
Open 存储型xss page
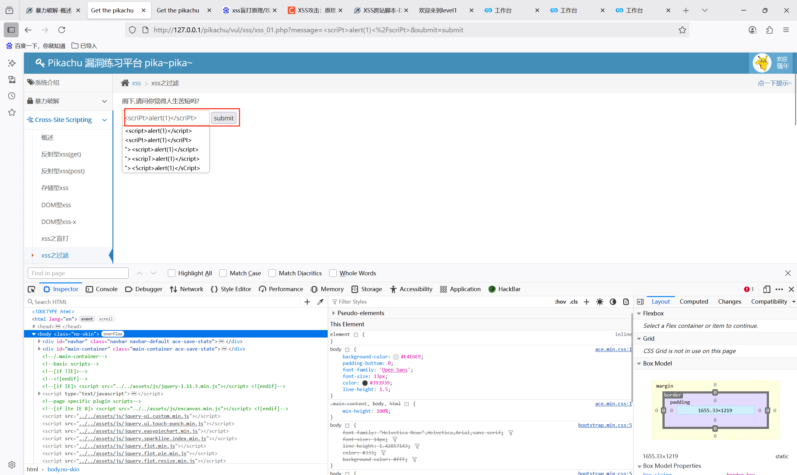pyautogui.click(x=55, y=188)
